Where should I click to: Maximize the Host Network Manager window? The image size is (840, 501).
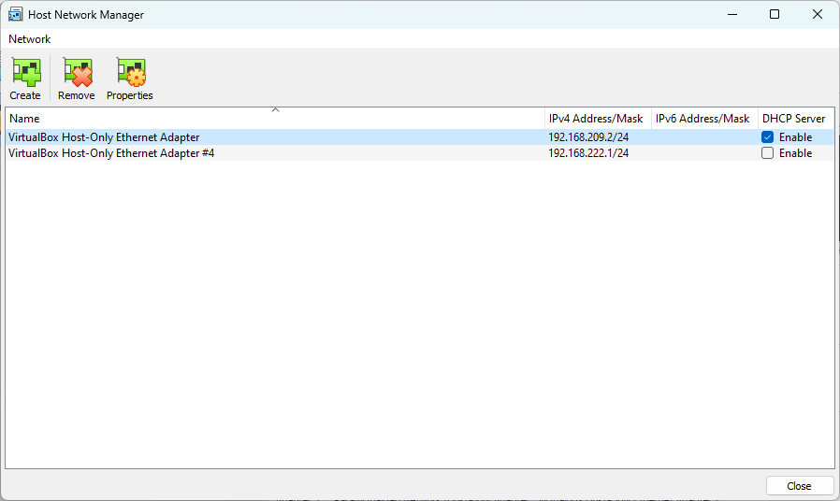pos(775,14)
